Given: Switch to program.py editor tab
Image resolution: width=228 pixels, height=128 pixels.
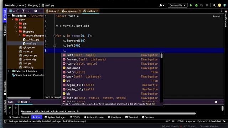Looking at the screenshot, I should (71, 11).
